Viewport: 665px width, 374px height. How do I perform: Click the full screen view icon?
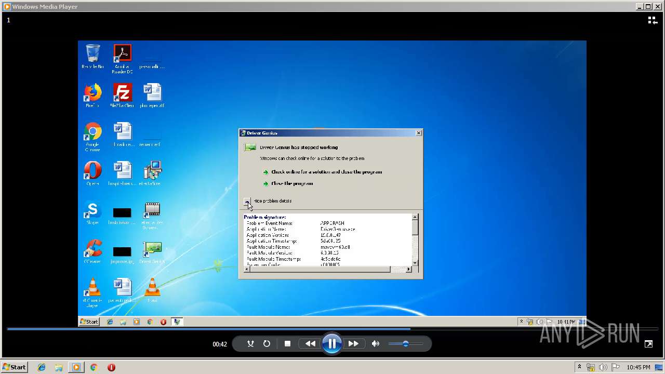point(648,344)
